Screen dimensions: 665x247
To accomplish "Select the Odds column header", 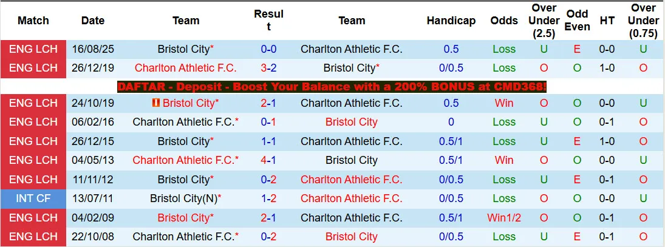I will coord(504,21).
